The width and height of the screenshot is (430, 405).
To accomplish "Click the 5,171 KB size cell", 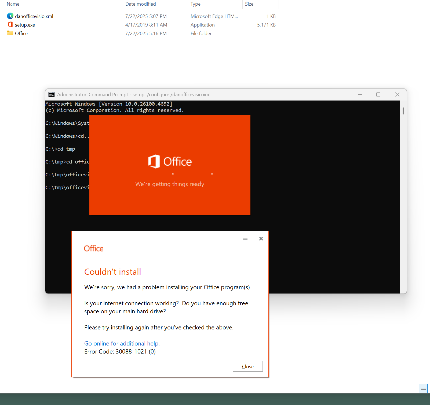I will pyautogui.click(x=266, y=25).
